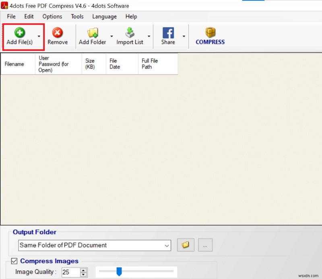Click the 4dots PDF Compress title bar icon
Viewport: 322px width, 279px height.
(x=4, y=6)
